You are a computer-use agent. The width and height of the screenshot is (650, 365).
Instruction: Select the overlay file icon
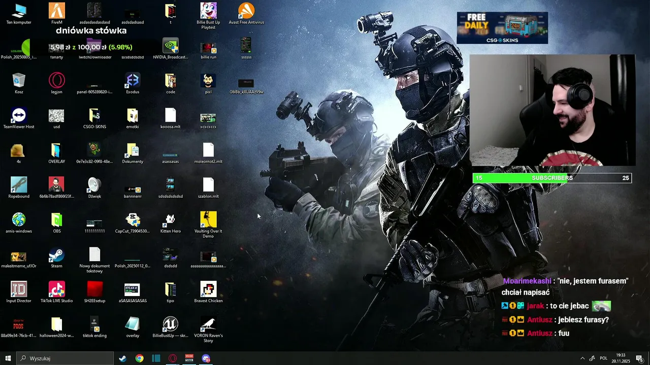pos(133,327)
